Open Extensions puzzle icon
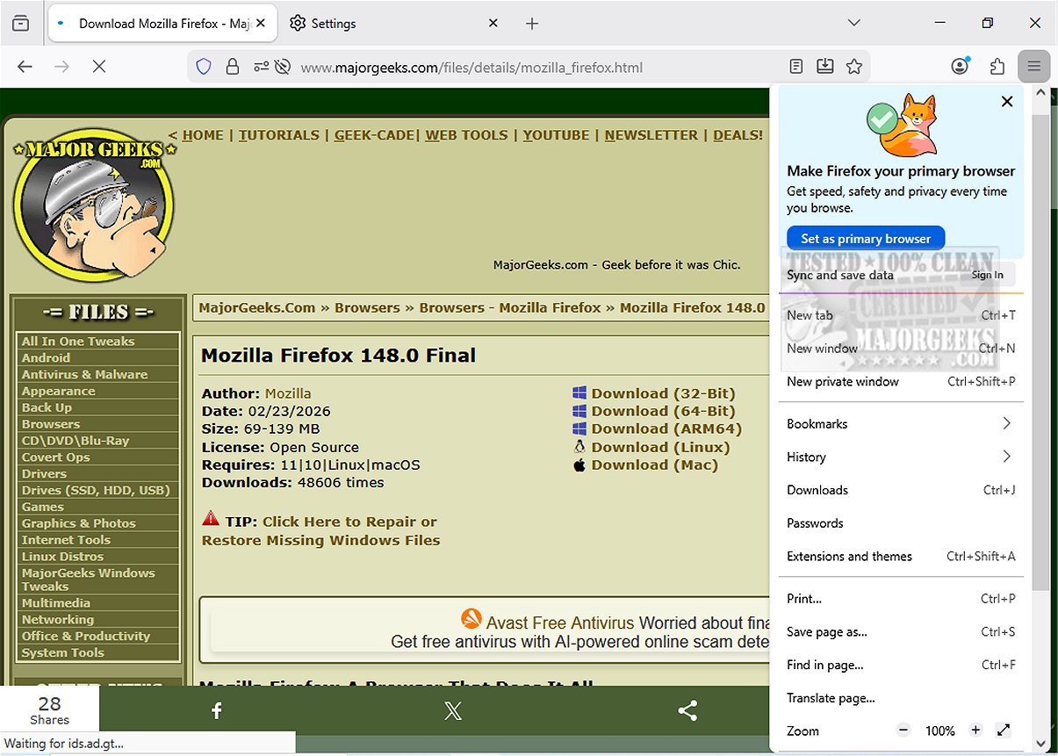 997,67
